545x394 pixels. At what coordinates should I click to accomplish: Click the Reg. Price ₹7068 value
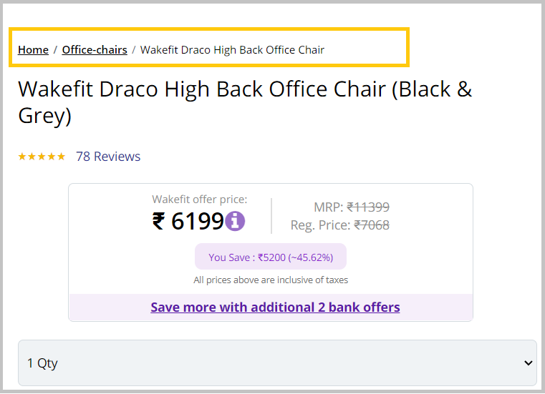tap(372, 225)
